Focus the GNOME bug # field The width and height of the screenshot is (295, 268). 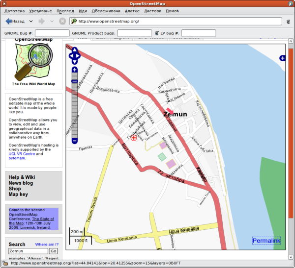point(52,33)
